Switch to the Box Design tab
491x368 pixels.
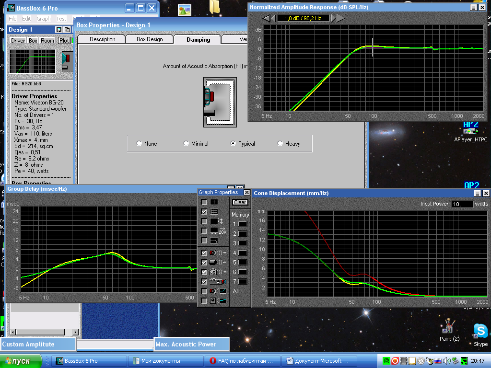pos(150,39)
